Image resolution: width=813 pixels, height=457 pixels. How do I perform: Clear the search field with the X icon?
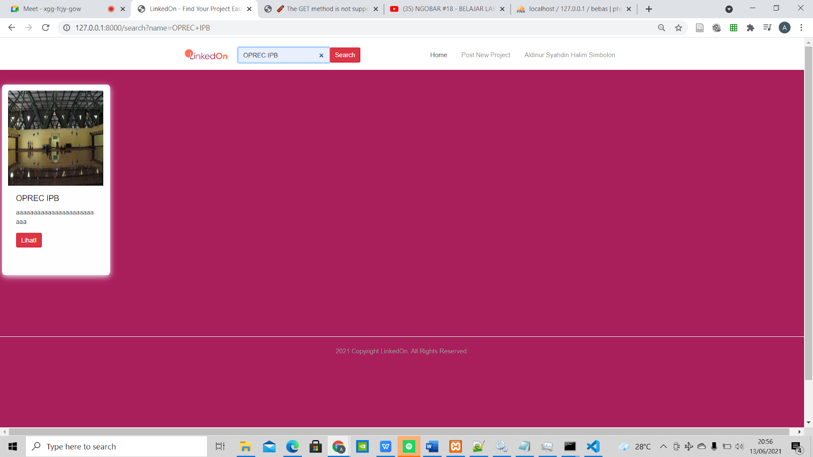pos(321,55)
